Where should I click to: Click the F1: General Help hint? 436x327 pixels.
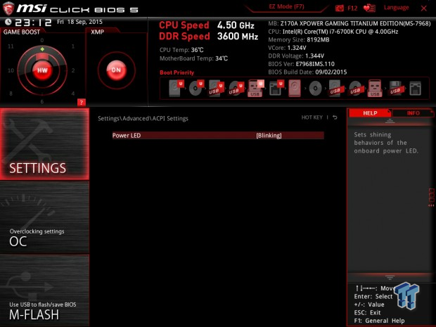[379, 321]
